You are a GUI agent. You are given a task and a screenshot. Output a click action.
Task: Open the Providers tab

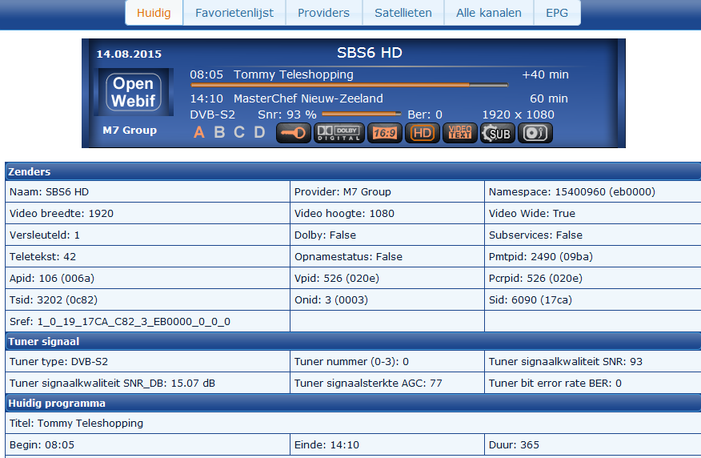click(323, 13)
